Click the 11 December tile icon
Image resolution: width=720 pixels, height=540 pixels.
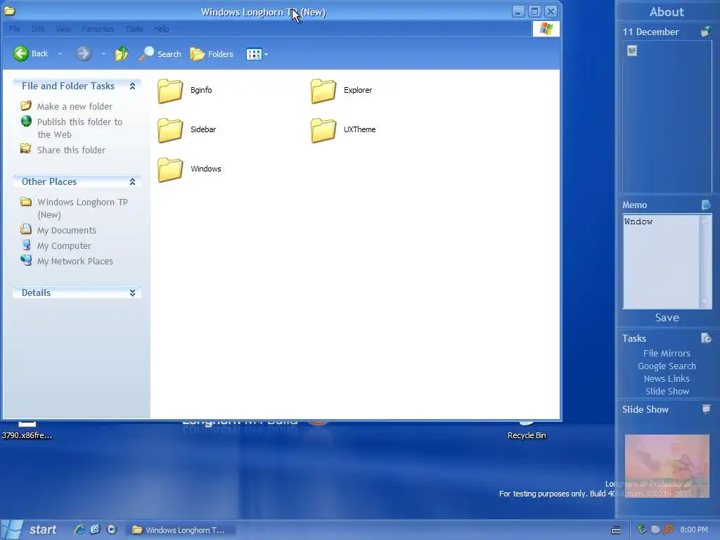[706, 32]
